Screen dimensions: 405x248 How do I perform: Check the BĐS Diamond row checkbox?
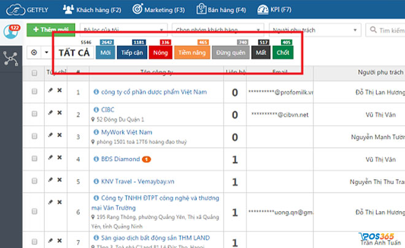coord(34,158)
